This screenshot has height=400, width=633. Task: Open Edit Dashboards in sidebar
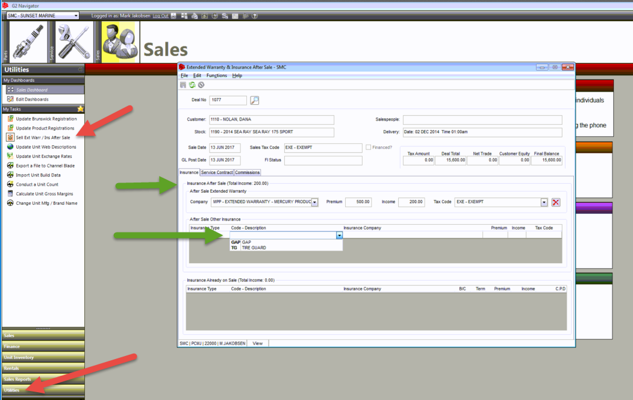[32, 99]
